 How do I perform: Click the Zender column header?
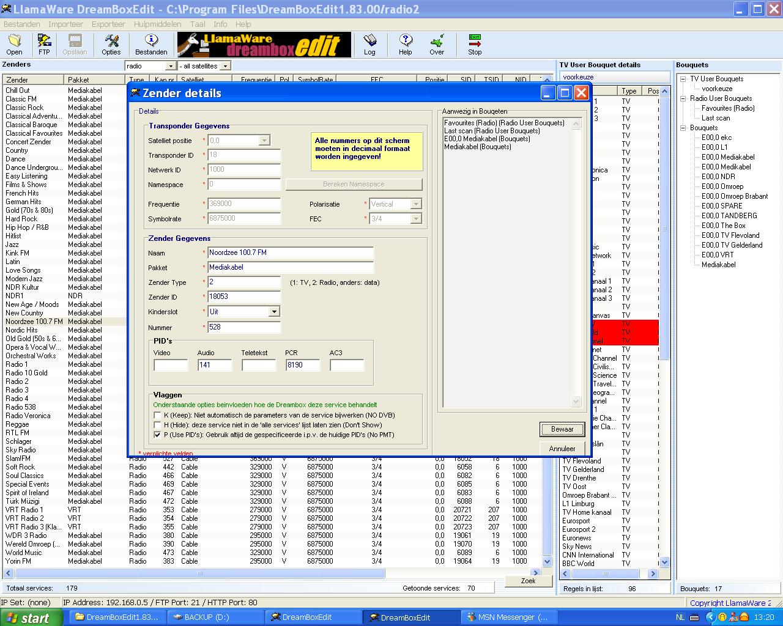[x=33, y=80]
